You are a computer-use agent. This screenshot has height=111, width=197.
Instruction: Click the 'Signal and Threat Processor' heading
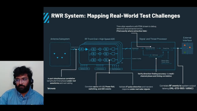153,39
